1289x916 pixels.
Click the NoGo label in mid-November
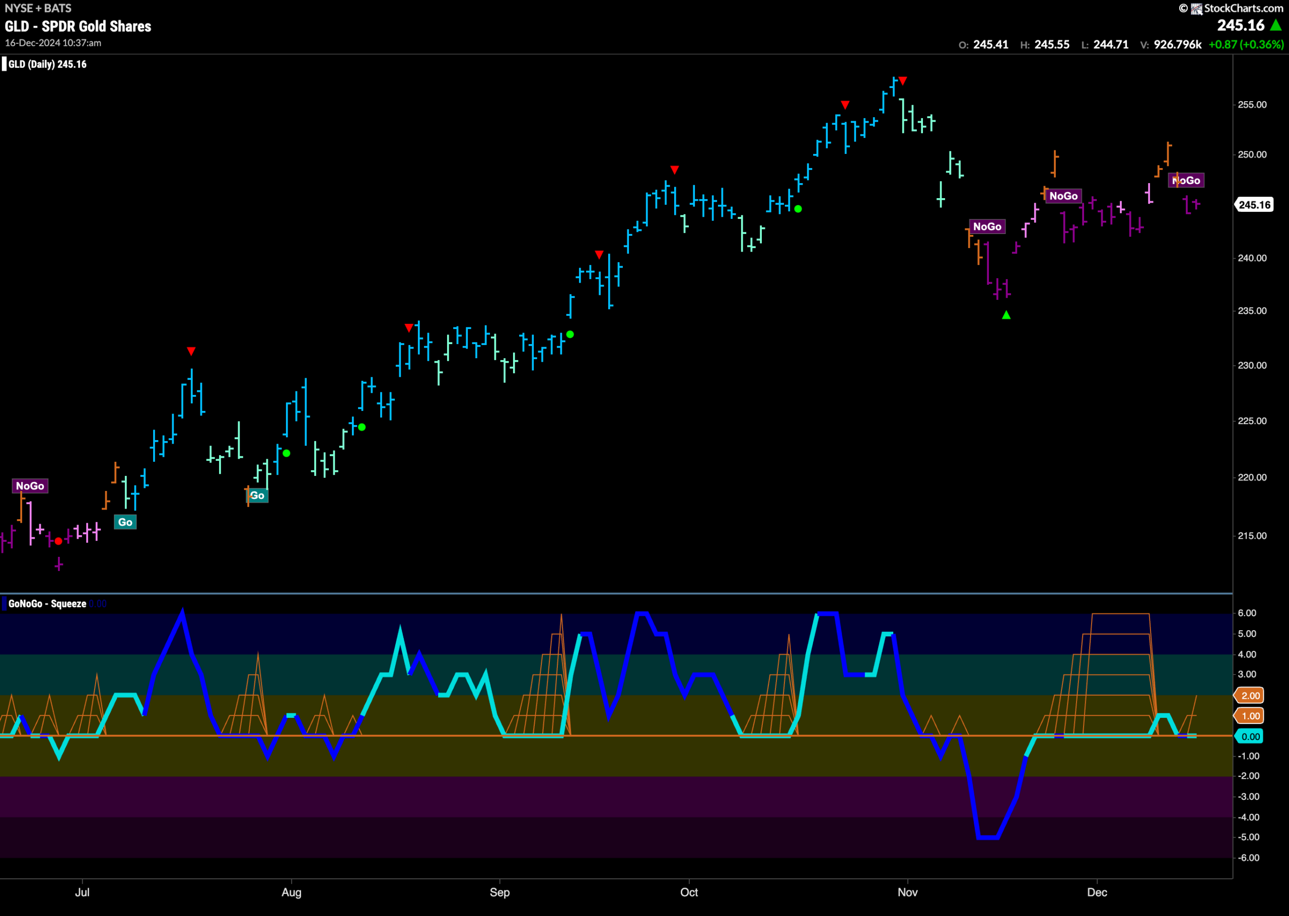(x=987, y=226)
